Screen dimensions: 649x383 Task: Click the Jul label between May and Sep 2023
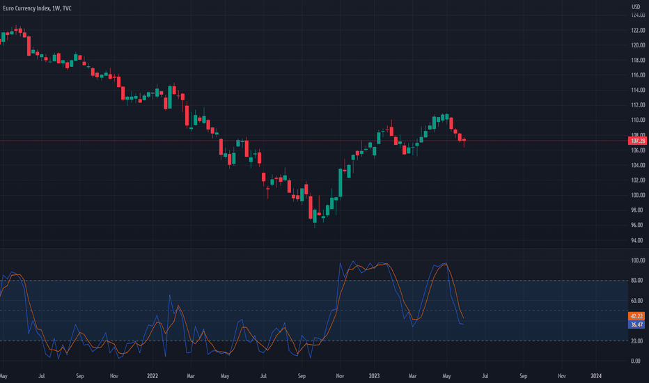tap(485, 376)
